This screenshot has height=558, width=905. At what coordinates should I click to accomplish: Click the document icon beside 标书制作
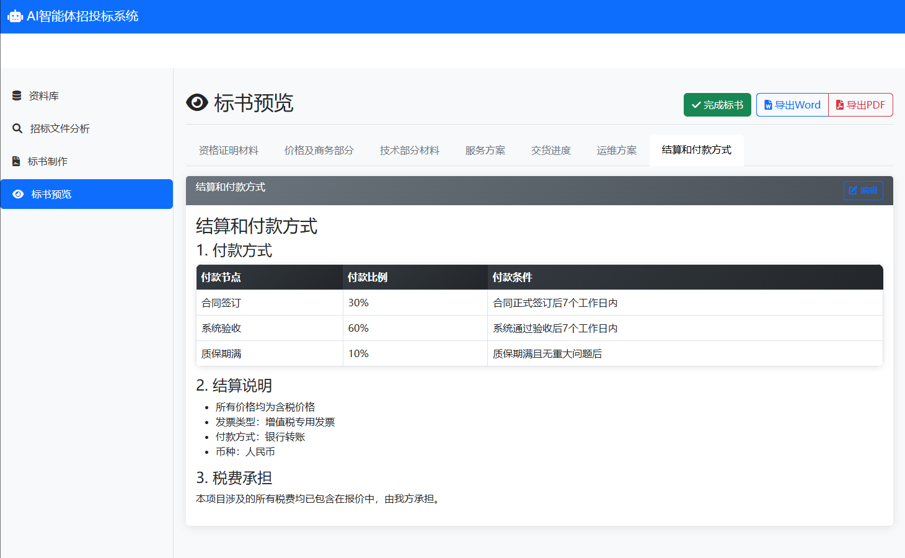pos(16,161)
